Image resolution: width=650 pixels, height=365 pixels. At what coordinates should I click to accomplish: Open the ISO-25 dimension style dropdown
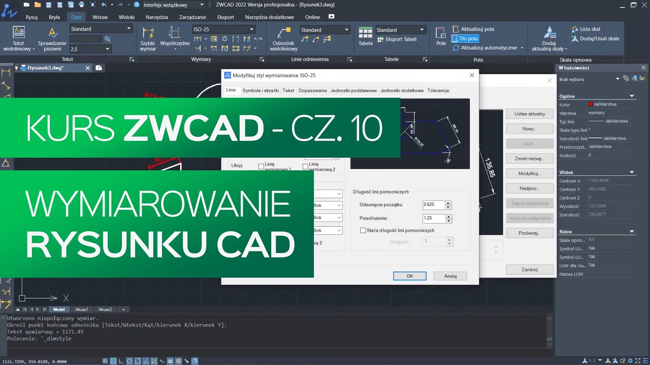(251, 29)
